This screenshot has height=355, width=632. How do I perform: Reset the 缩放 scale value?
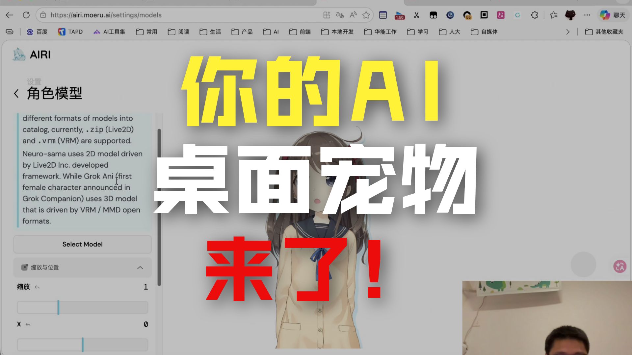(x=37, y=287)
